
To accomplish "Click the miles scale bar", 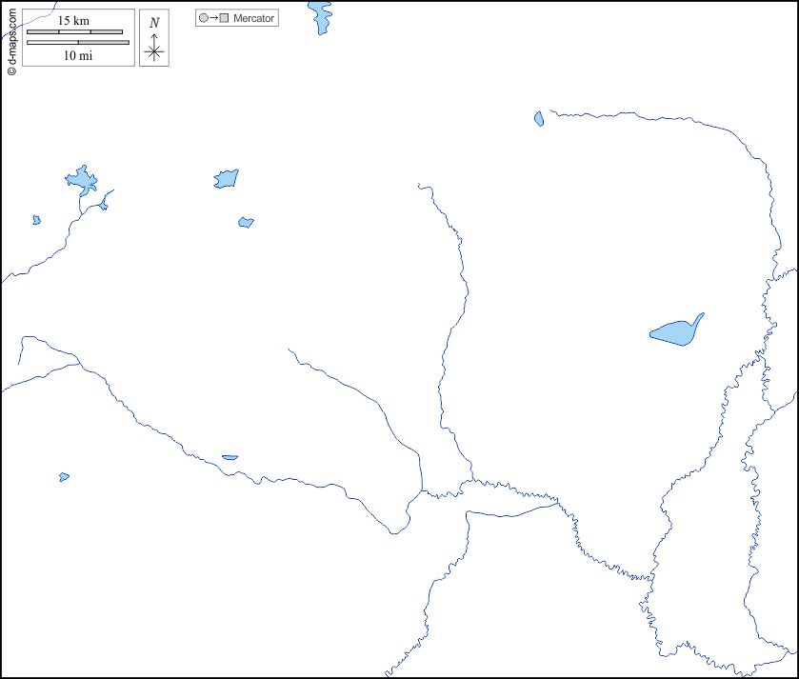I will click(x=78, y=43).
